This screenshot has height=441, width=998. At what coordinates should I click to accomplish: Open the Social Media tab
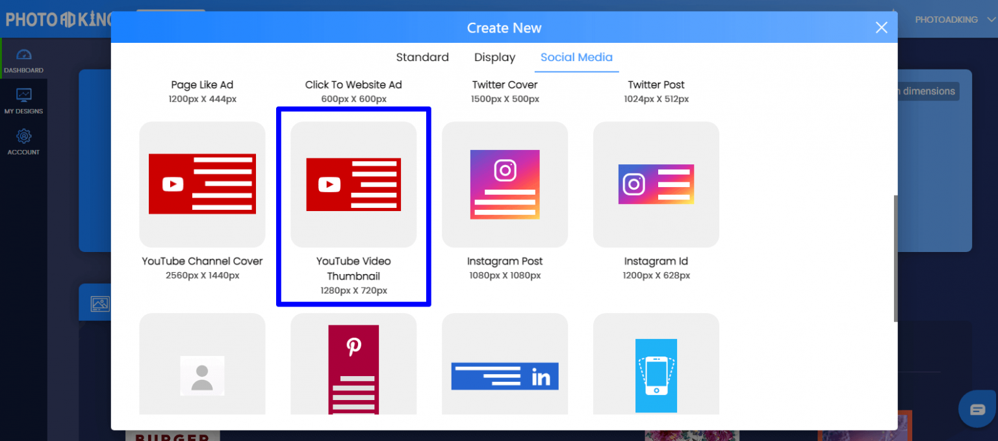tap(576, 57)
